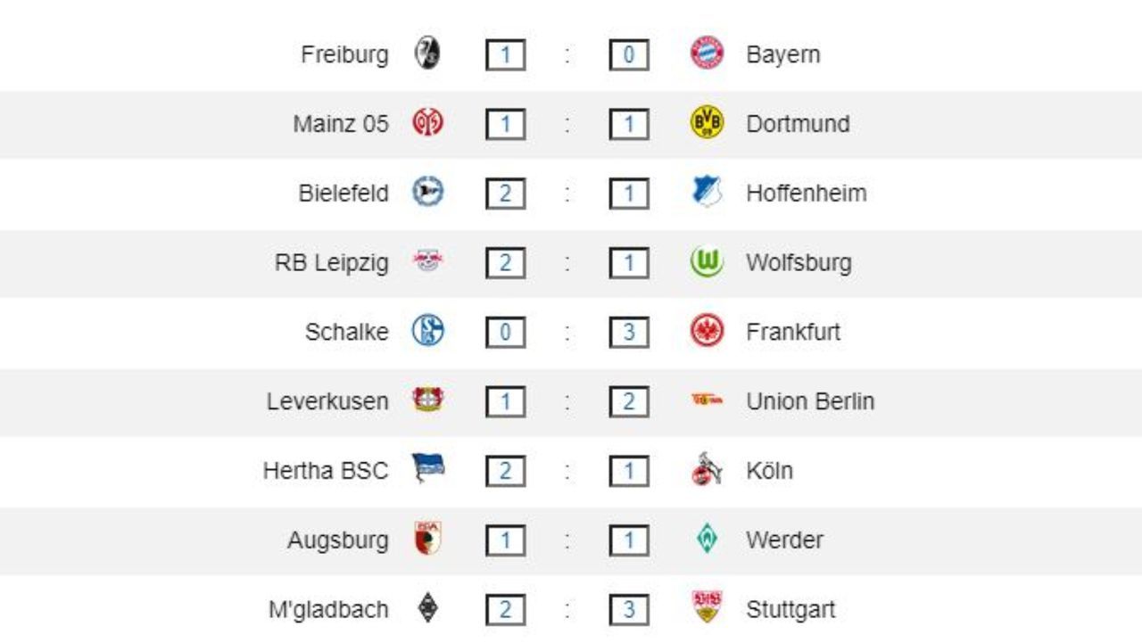This screenshot has width=1142, height=643.
Task: Click the Bayern club crest
Action: [x=707, y=54]
